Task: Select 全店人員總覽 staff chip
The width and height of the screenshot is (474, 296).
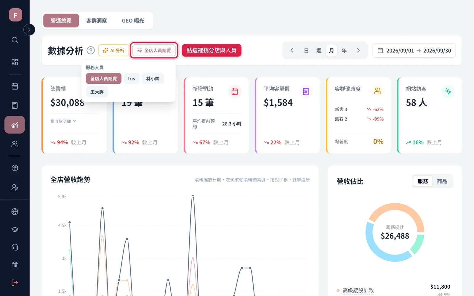Action: (x=104, y=78)
